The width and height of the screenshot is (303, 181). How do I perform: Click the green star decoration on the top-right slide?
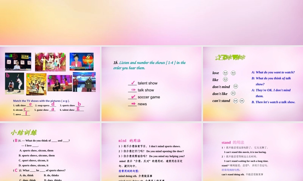230,57
